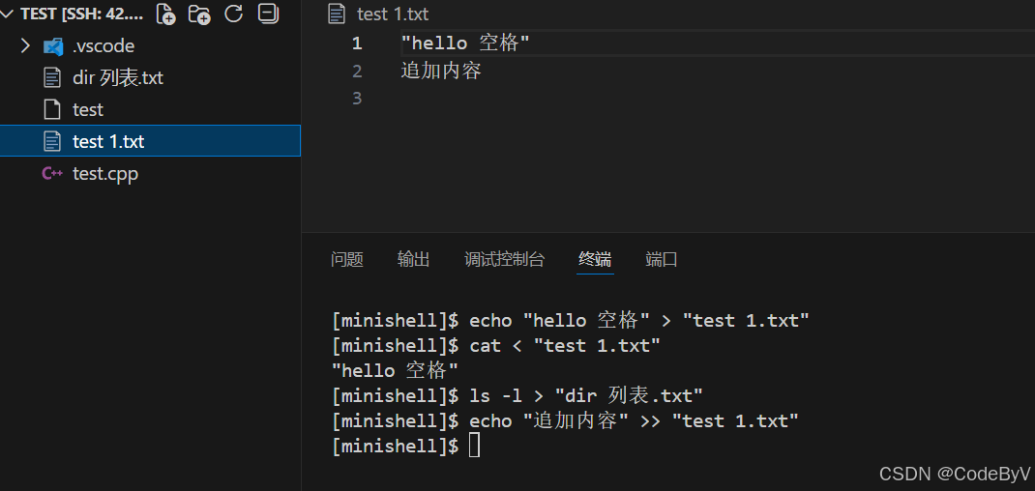Open the 调试控制台 debug console tab
The image size is (1035, 491).
(x=504, y=259)
